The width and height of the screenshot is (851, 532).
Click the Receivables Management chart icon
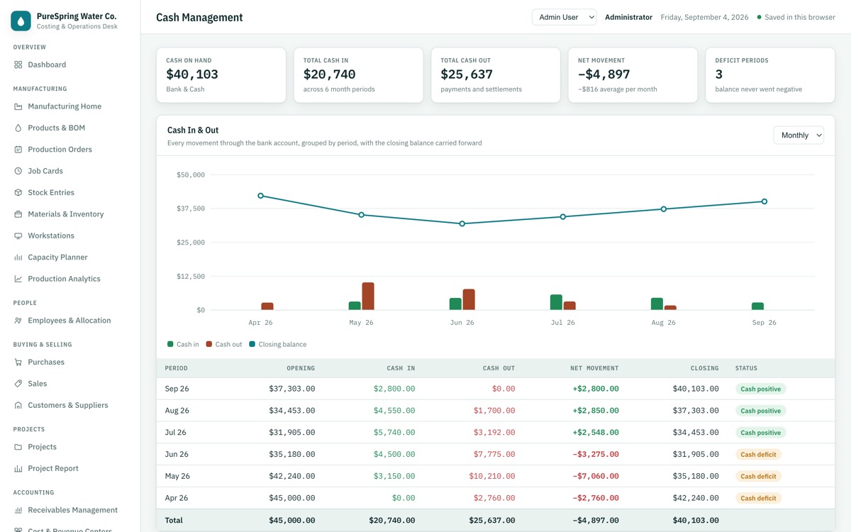click(x=18, y=510)
